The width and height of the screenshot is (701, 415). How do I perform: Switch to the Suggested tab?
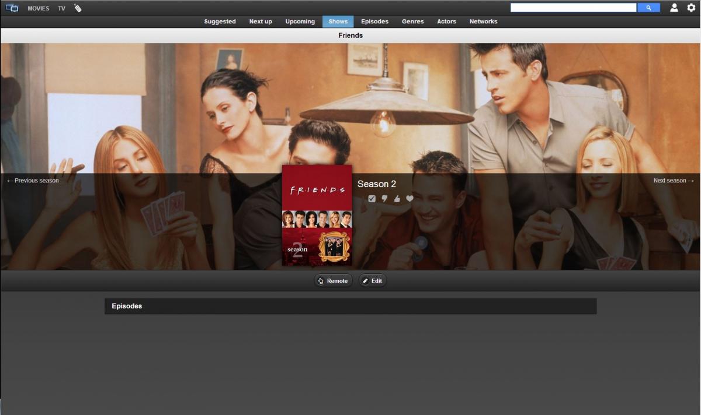tap(220, 22)
